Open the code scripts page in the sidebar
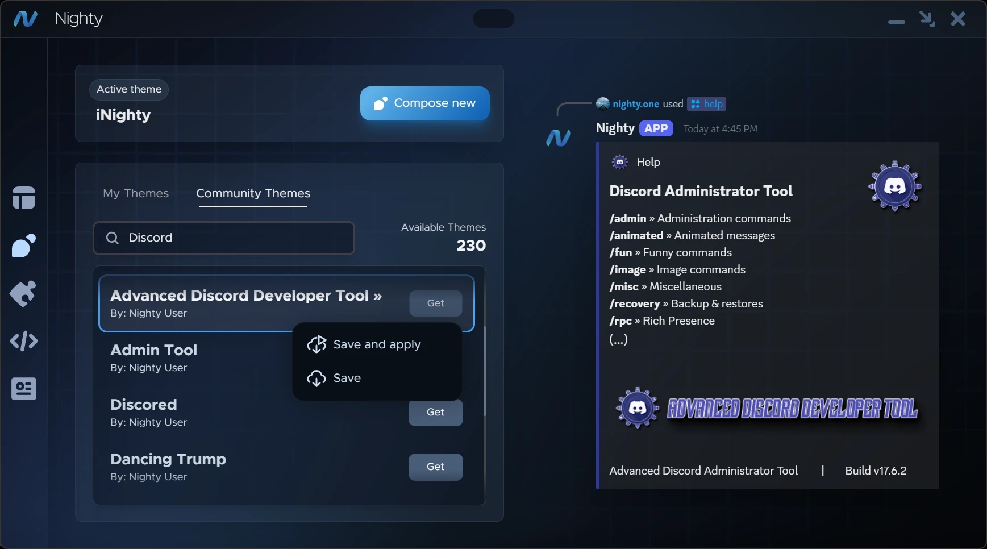 (24, 341)
